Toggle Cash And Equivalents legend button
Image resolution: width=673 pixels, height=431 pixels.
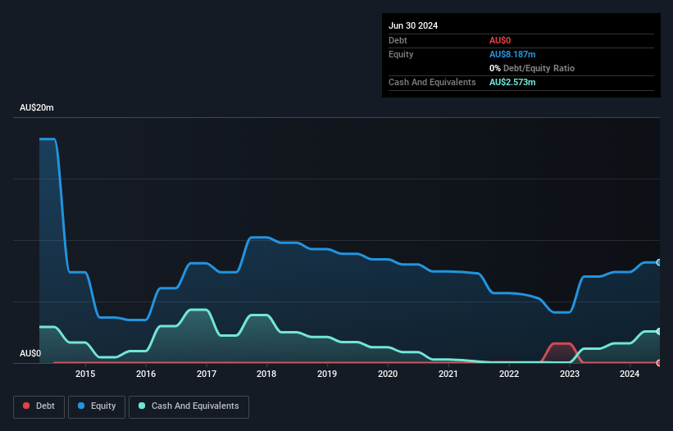coord(189,406)
